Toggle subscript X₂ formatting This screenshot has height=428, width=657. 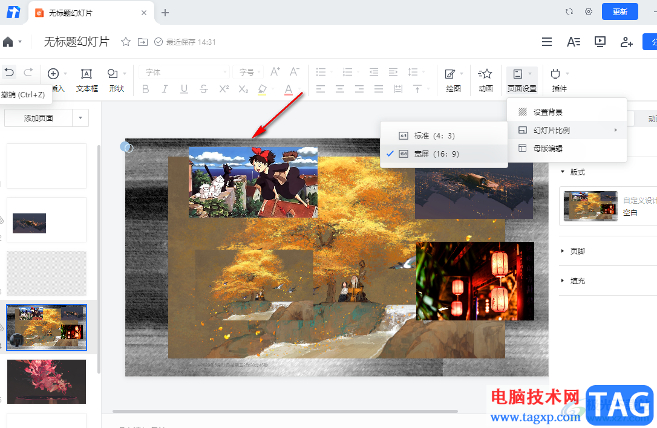coord(243,89)
